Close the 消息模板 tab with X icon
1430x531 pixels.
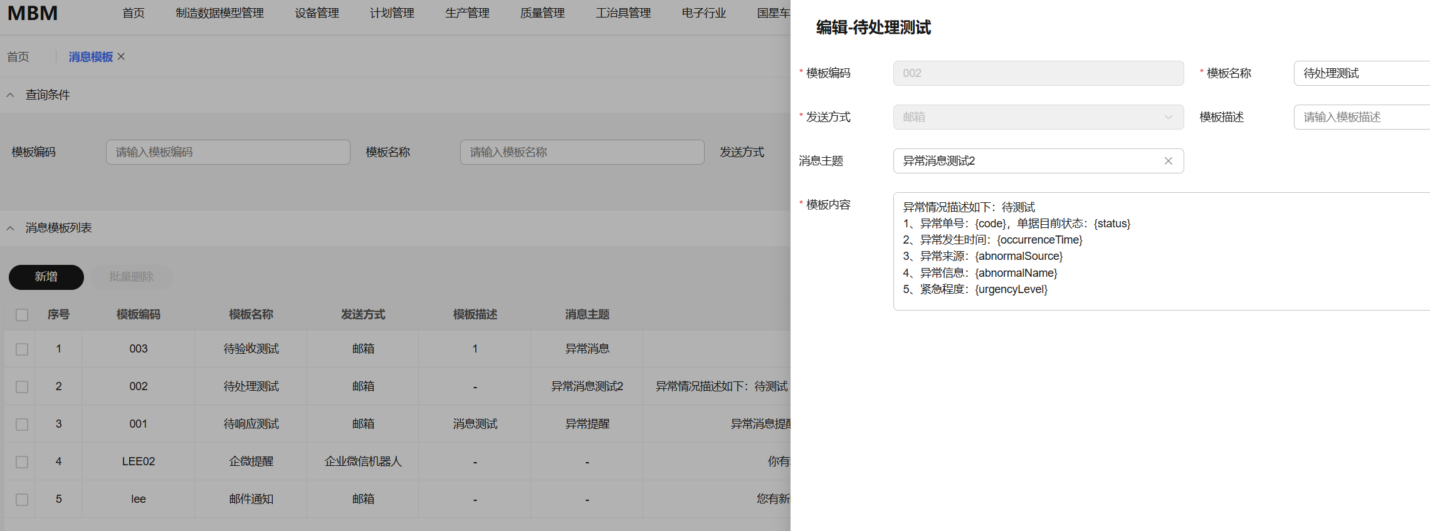tap(121, 56)
